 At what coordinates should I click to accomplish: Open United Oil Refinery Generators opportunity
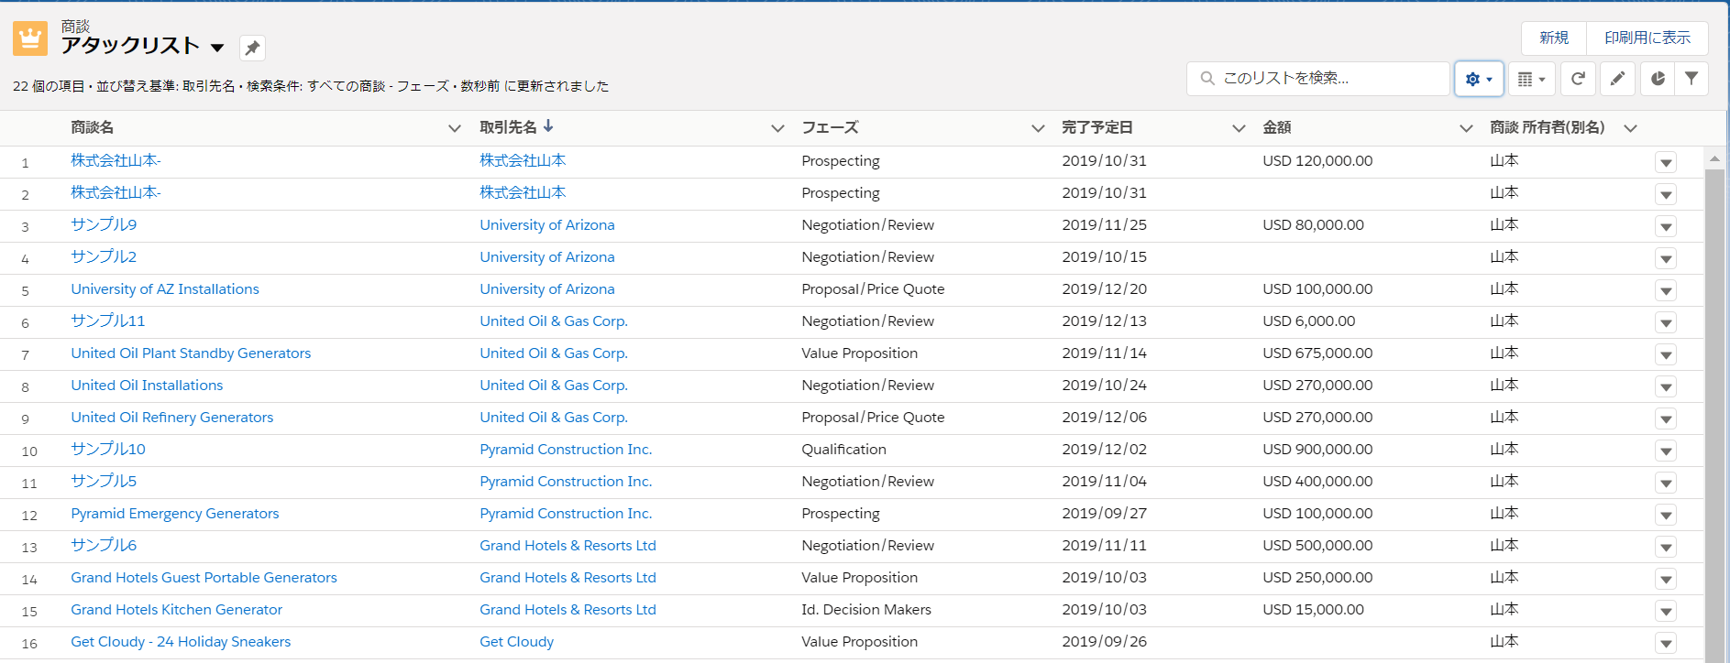click(172, 417)
